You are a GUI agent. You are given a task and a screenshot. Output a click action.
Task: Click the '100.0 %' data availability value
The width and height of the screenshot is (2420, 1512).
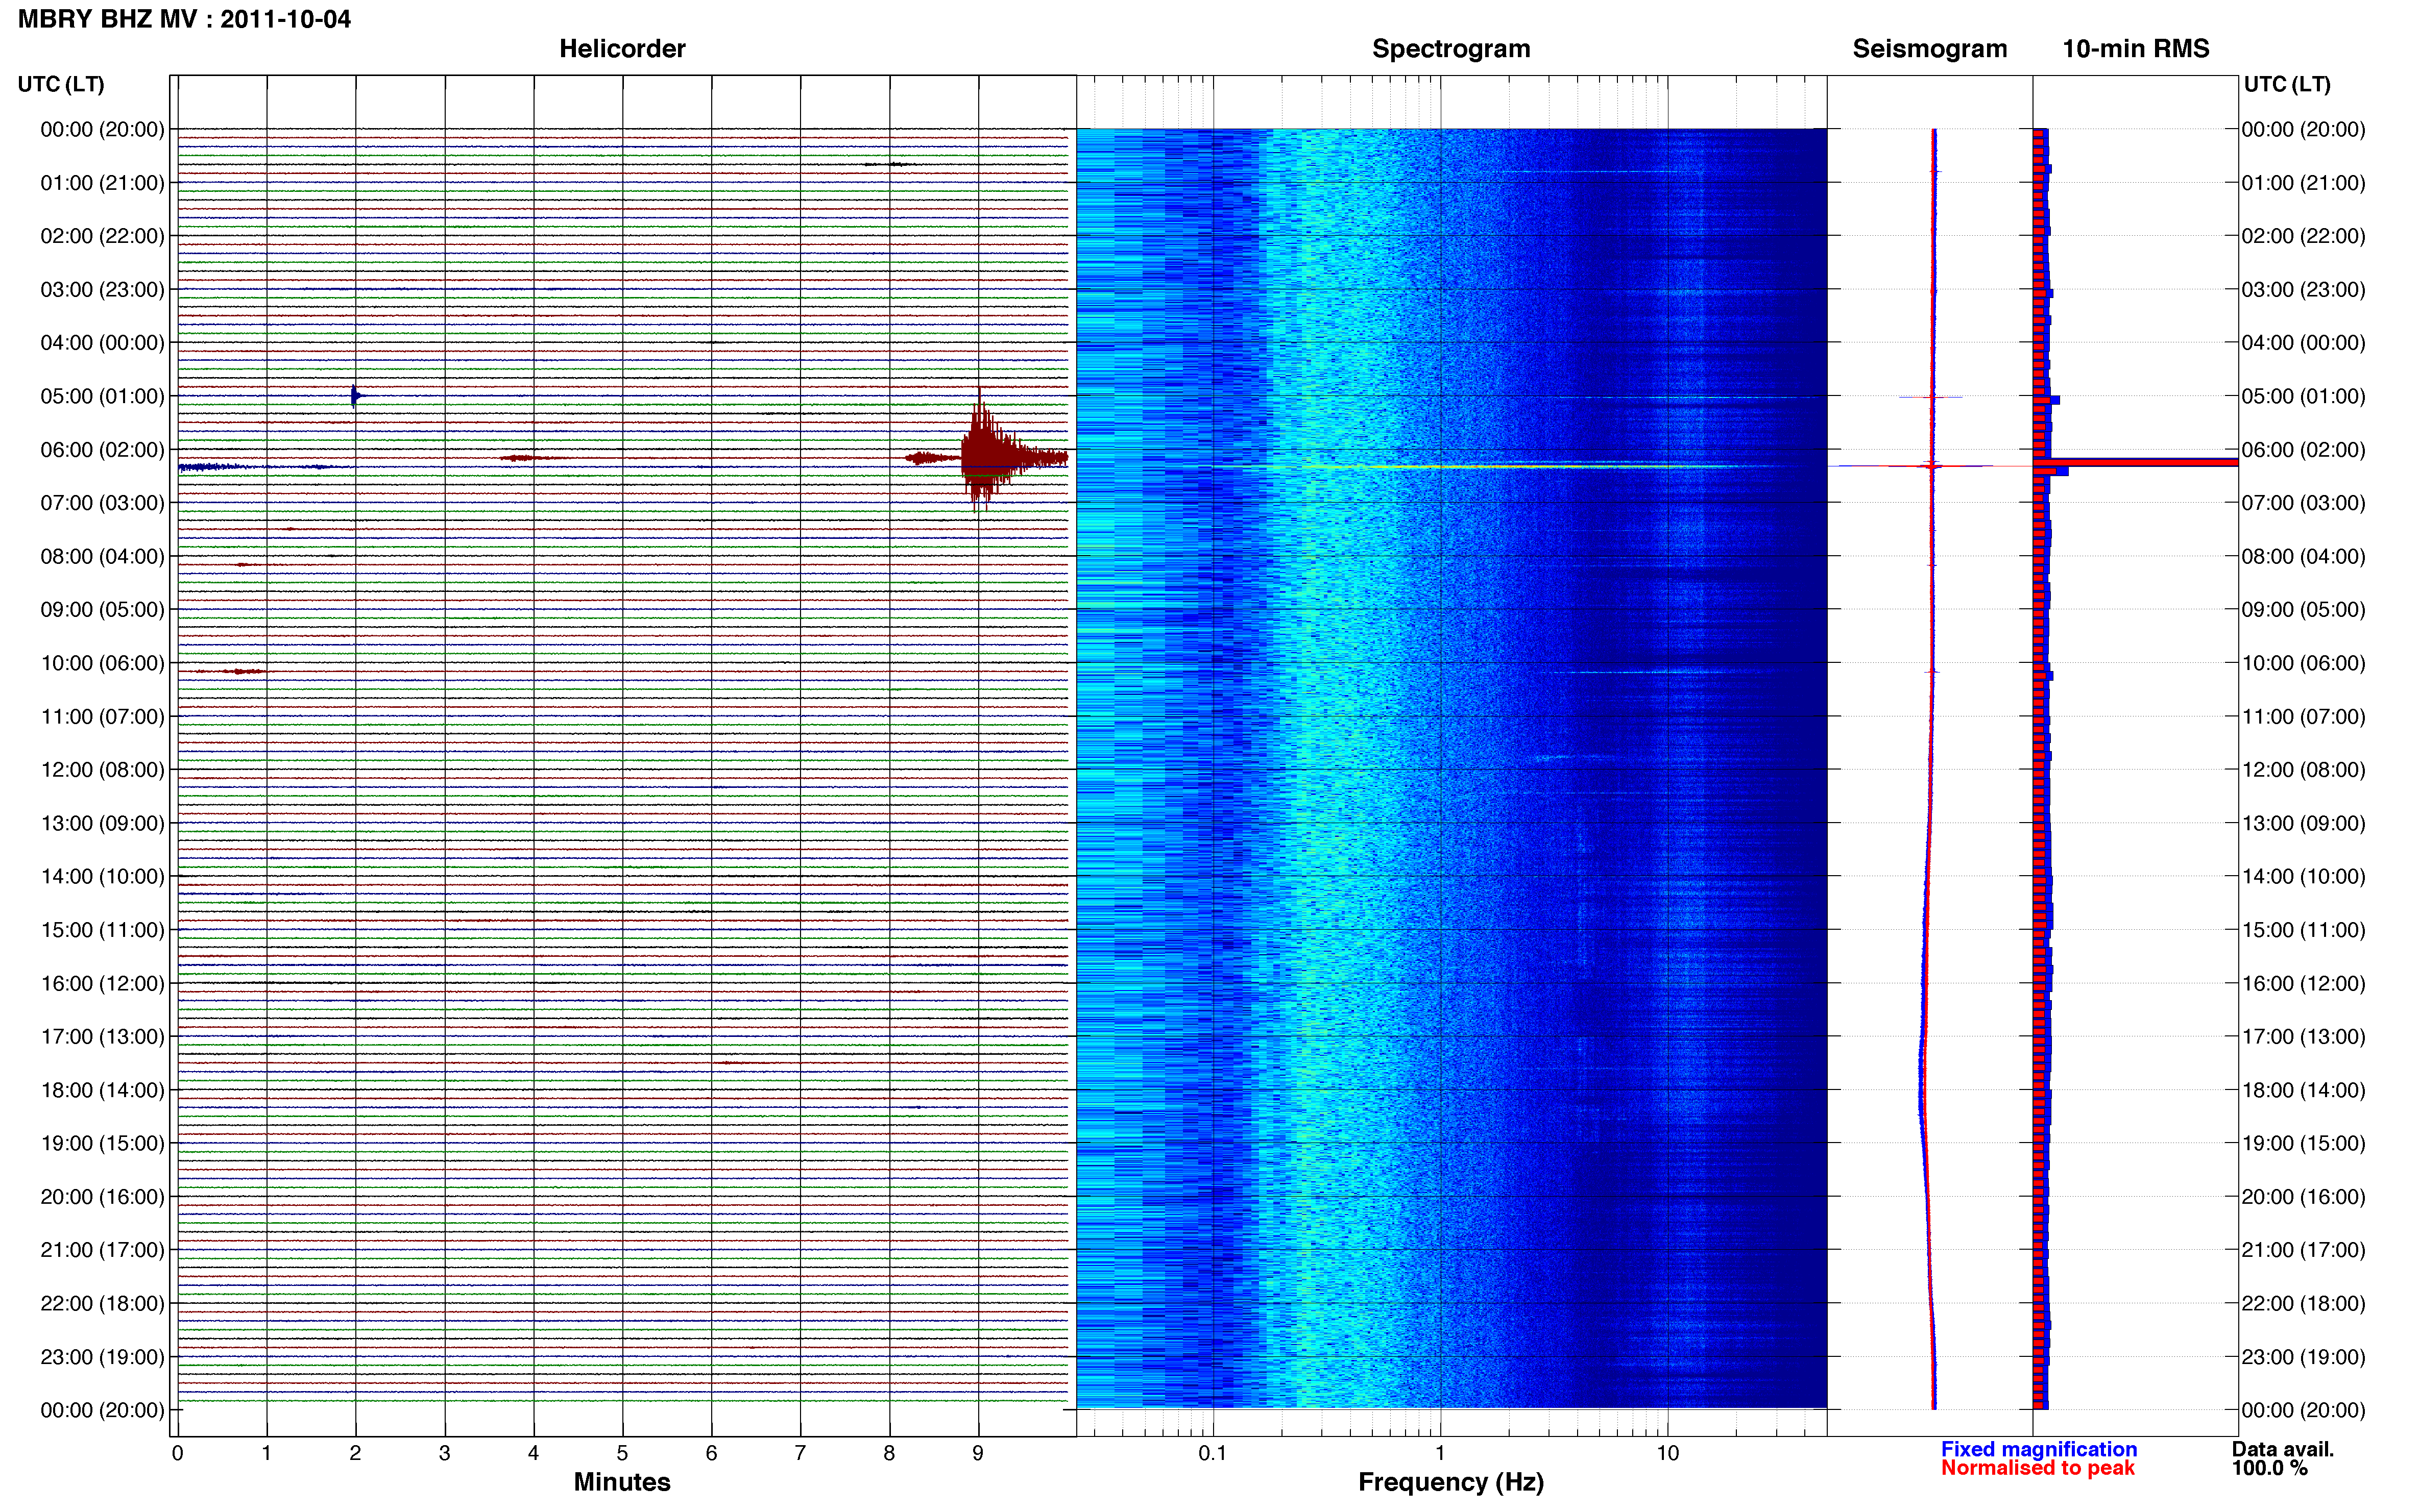[2270, 1469]
